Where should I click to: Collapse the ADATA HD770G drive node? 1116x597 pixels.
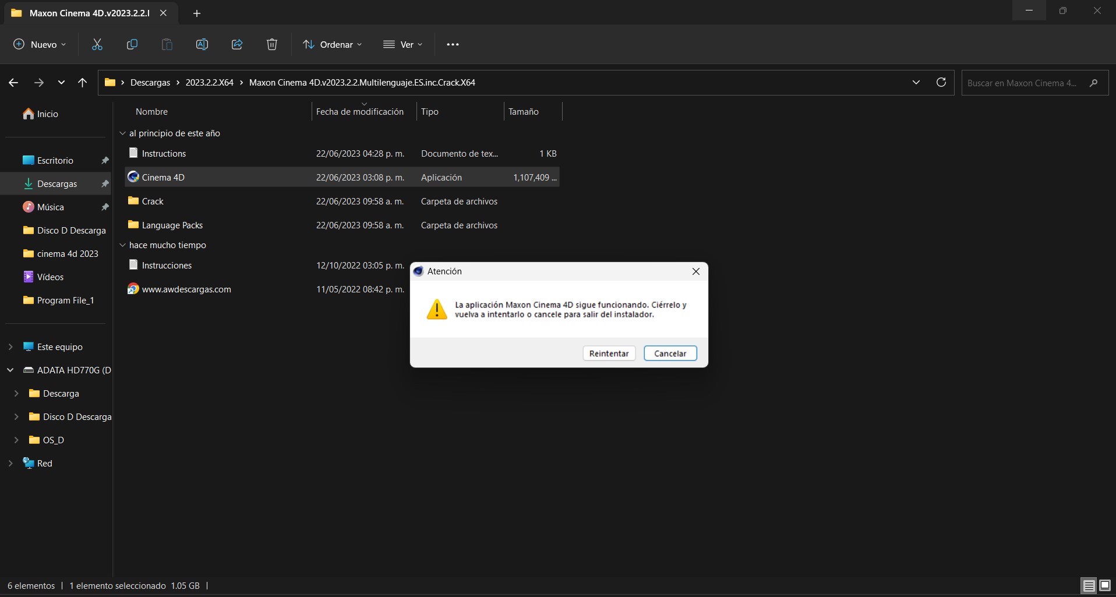tap(10, 370)
